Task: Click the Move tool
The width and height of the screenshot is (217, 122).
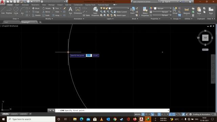Action: tap(36, 8)
